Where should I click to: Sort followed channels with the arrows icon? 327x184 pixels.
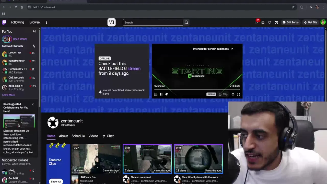click(x=34, y=46)
